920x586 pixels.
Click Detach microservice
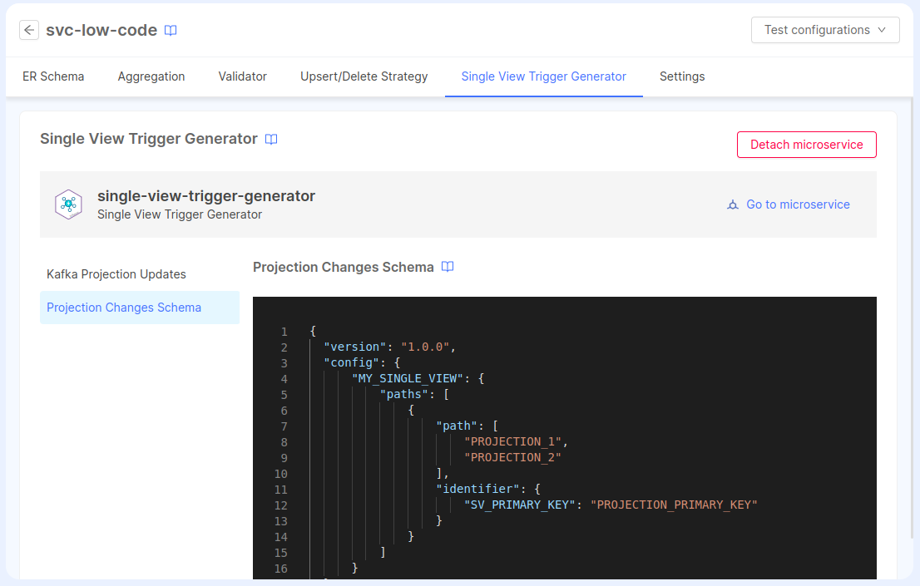(806, 144)
